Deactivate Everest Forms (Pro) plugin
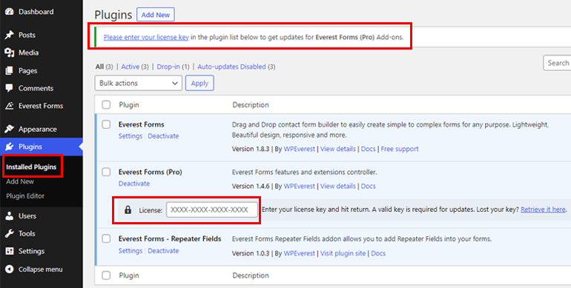The width and height of the screenshot is (571, 288). [134, 184]
